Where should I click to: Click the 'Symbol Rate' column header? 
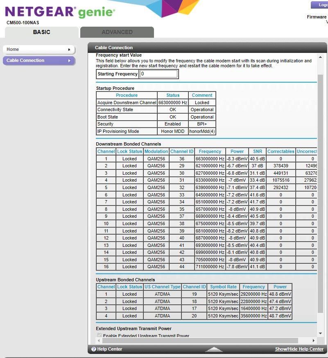point(224,287)
